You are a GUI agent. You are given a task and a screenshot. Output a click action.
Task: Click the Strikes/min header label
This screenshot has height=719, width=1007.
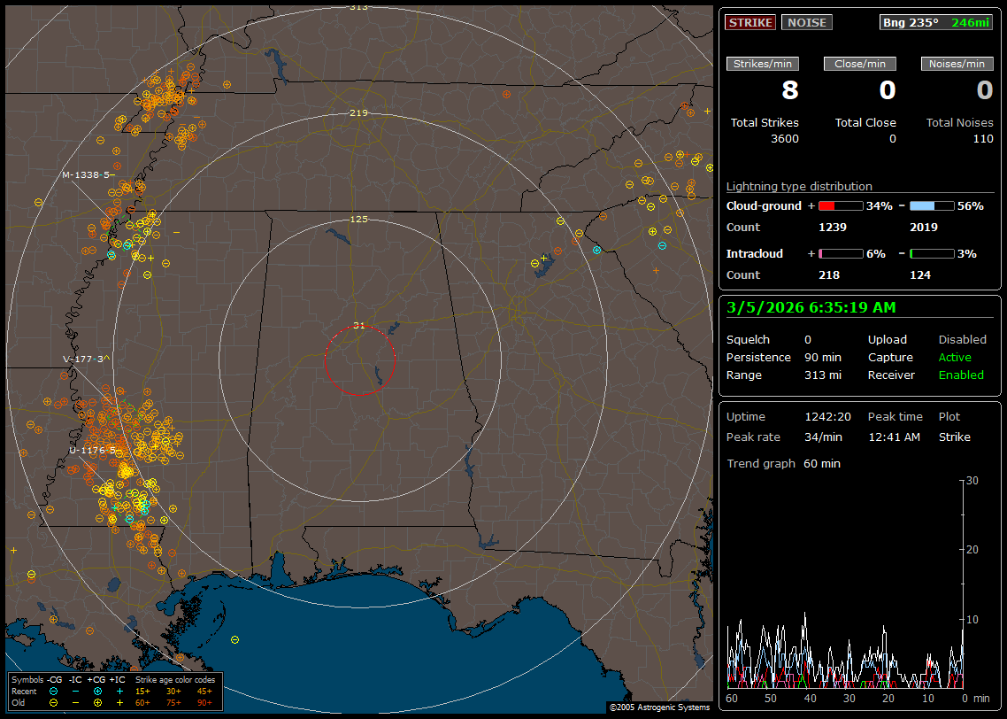click(763, 64)
